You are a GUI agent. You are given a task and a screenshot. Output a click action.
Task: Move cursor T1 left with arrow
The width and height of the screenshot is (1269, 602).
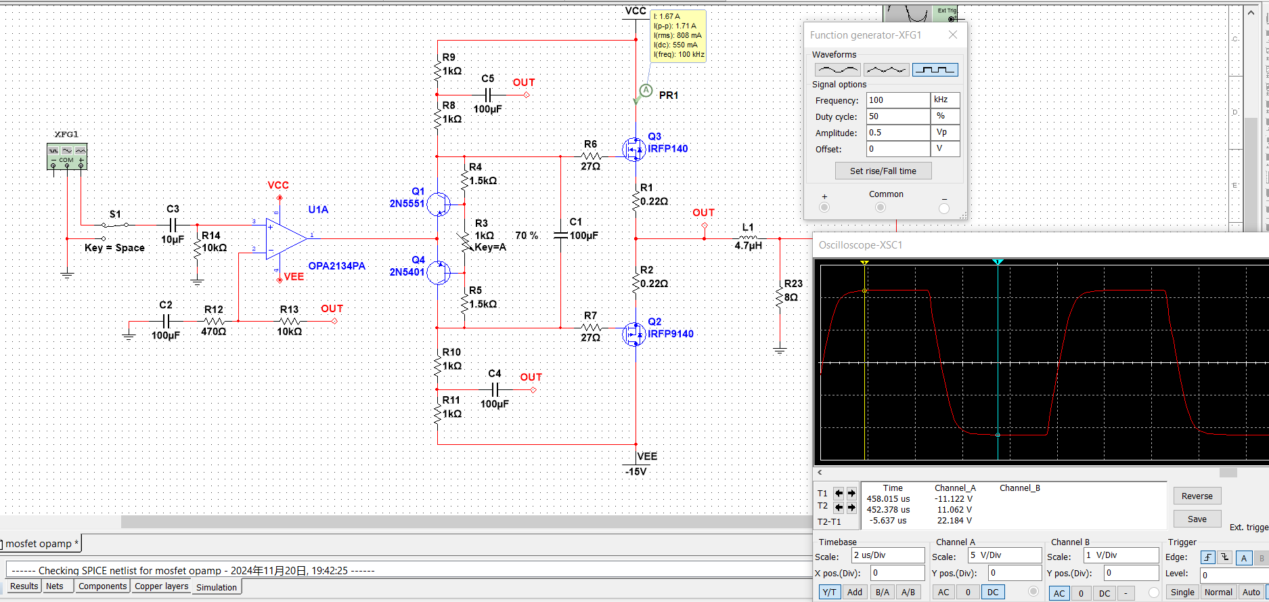tap(839, 493)
